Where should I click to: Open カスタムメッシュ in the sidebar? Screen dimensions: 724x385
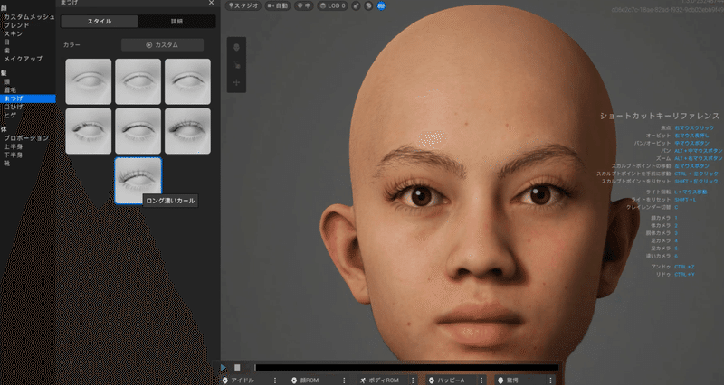29,17
